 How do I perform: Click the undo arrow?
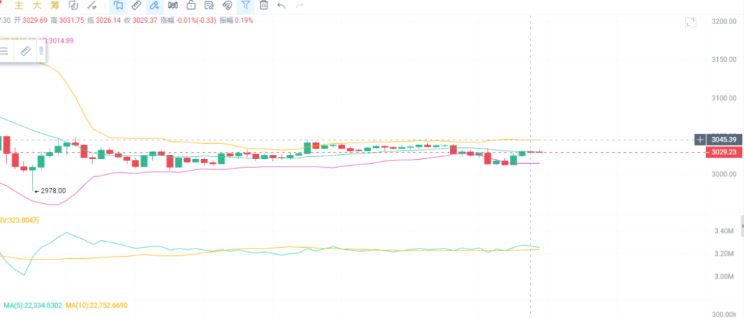[282, 6]
